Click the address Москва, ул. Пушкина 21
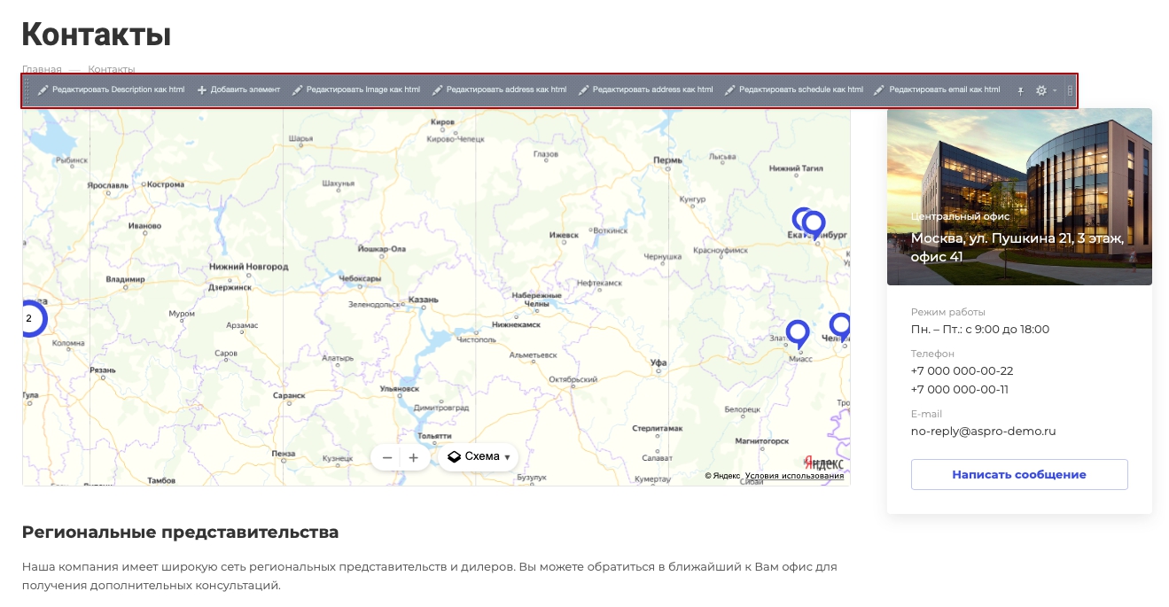 (1017, 247)
